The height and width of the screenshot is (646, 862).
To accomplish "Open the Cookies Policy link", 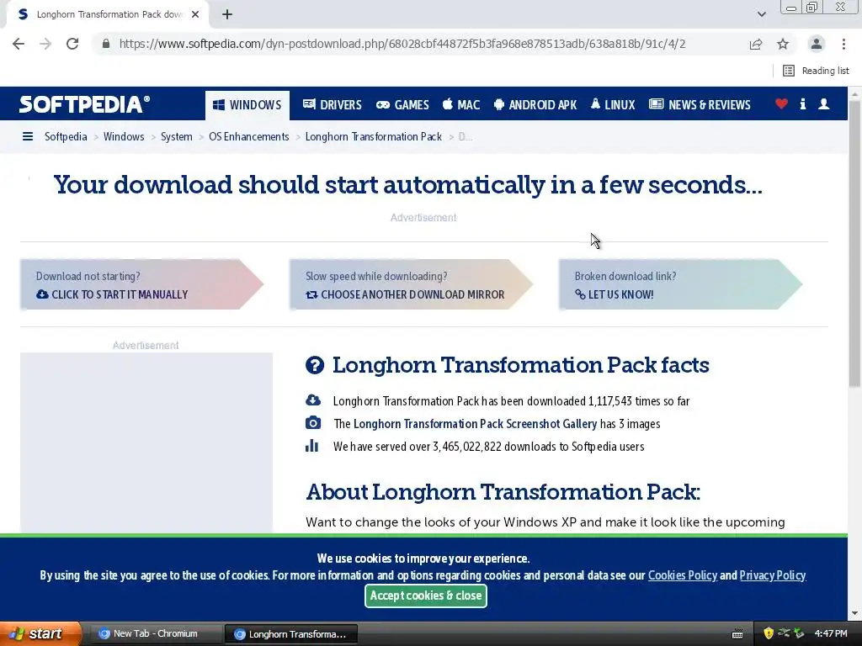I will click(x=682, y=575).
